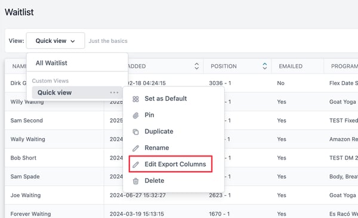
Task: Click the Set as Default grid icon
Action: tap(135, 99)
